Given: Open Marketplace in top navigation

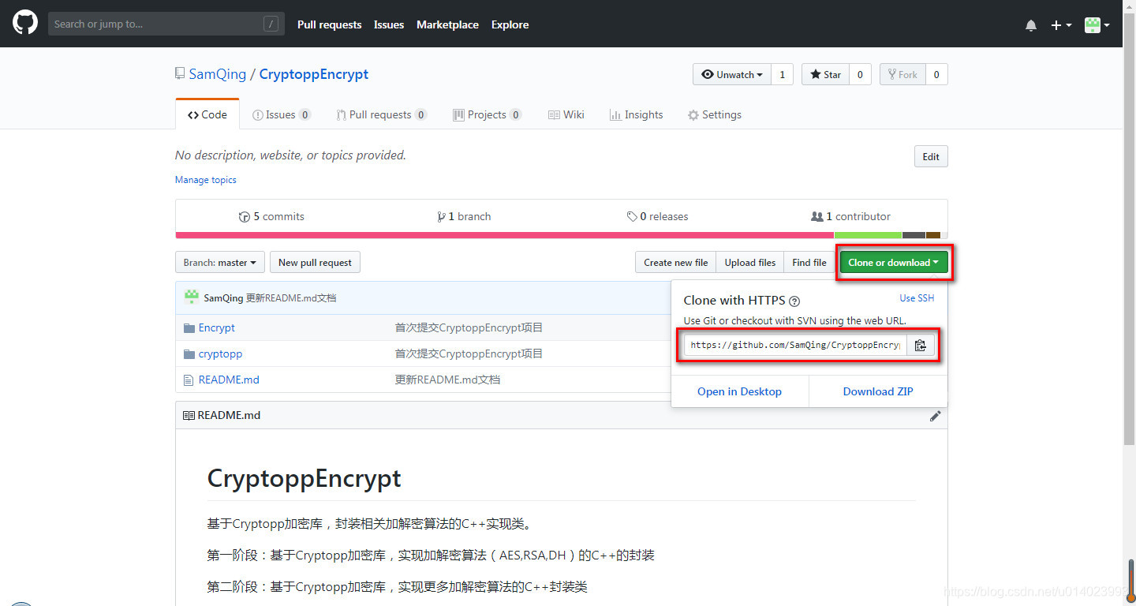Looking at the screenshot, I should 447,24.
